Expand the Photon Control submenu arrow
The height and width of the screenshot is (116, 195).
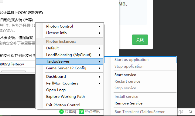(100, 26)
